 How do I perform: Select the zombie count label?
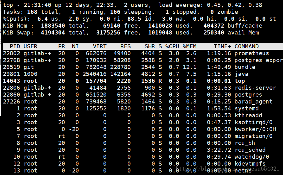(228, 12)
